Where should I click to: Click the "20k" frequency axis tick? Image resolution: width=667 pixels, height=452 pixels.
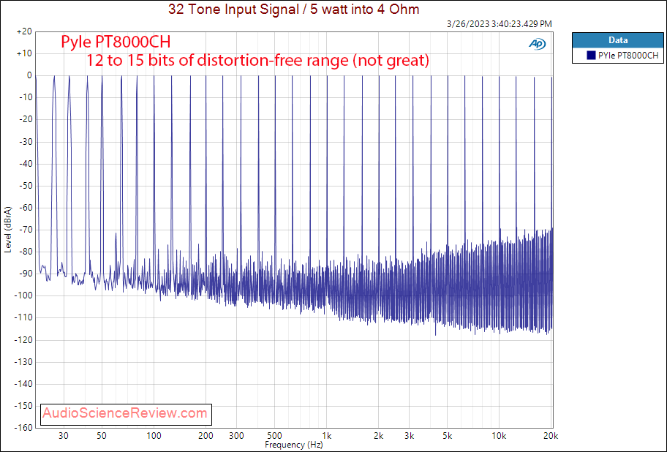(551, 436)
